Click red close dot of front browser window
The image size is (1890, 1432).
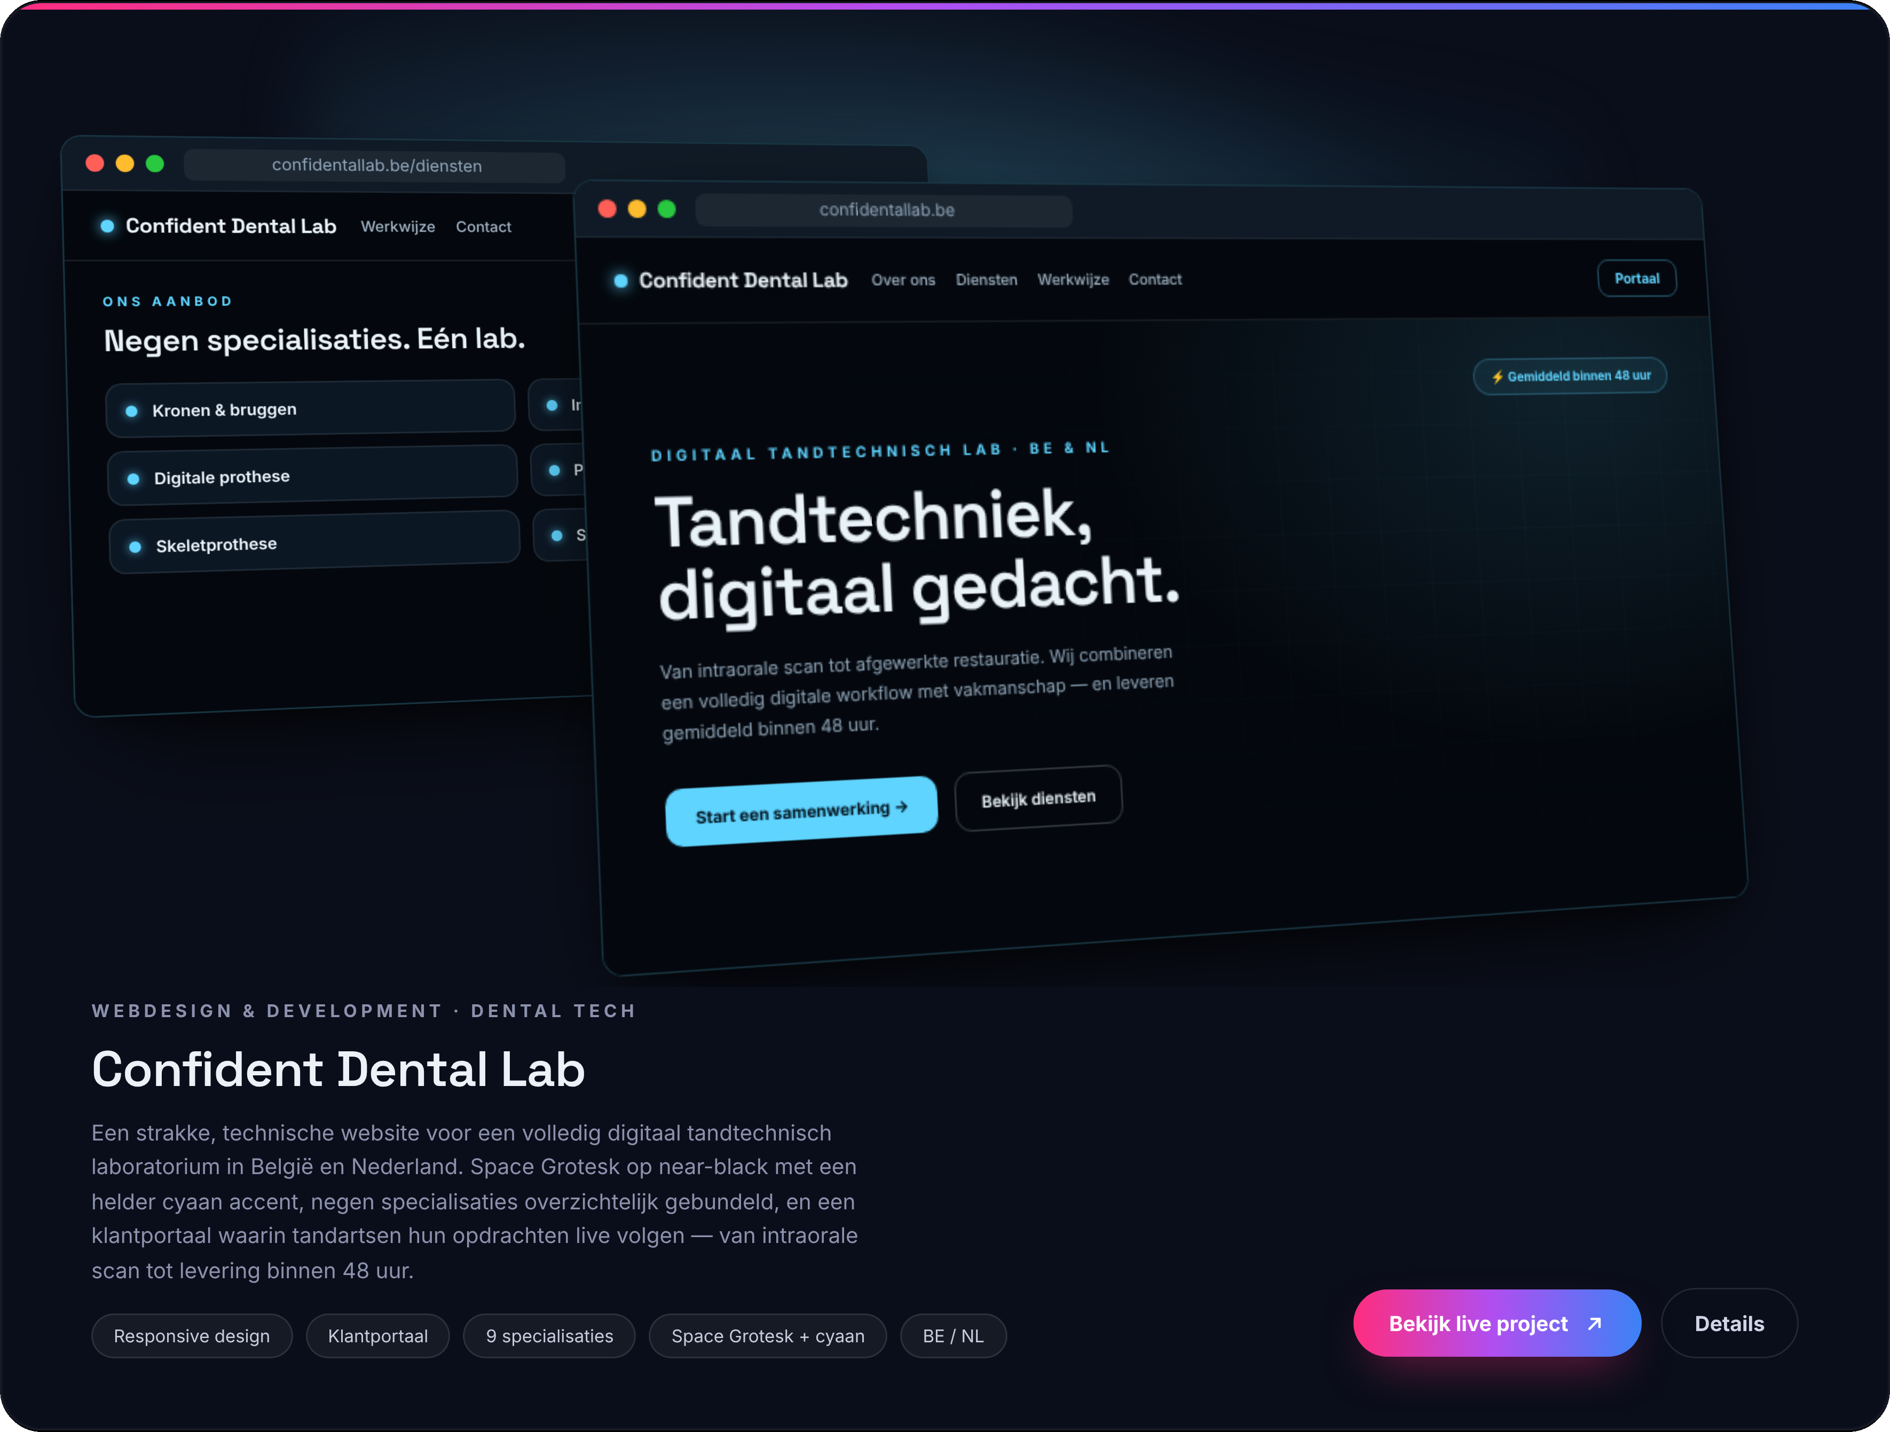(608, 208)
